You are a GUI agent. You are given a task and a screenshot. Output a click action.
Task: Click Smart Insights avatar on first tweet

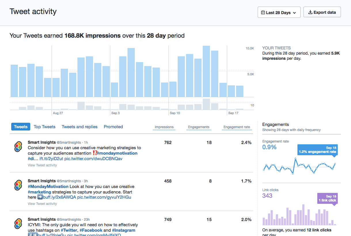[x=18, y=147]
